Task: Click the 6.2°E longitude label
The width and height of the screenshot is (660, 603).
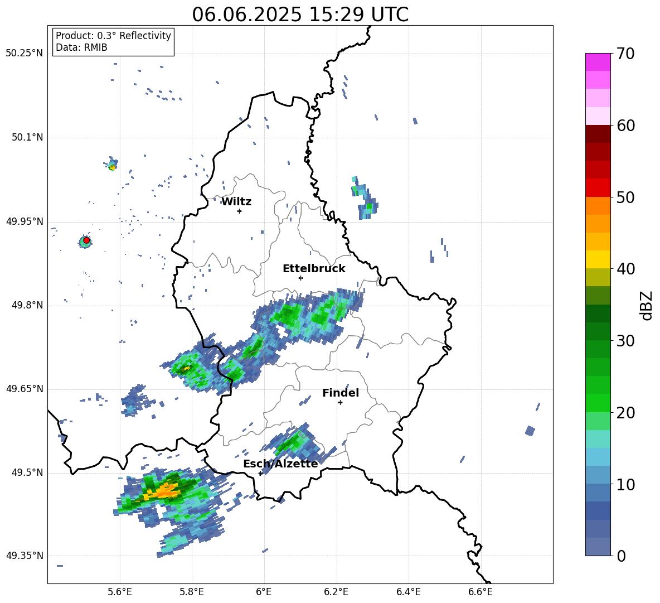Action: coord(336,592)
